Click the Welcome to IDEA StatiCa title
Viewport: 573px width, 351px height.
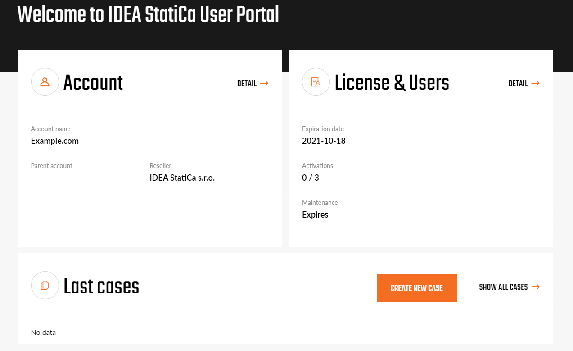[148, 14]
